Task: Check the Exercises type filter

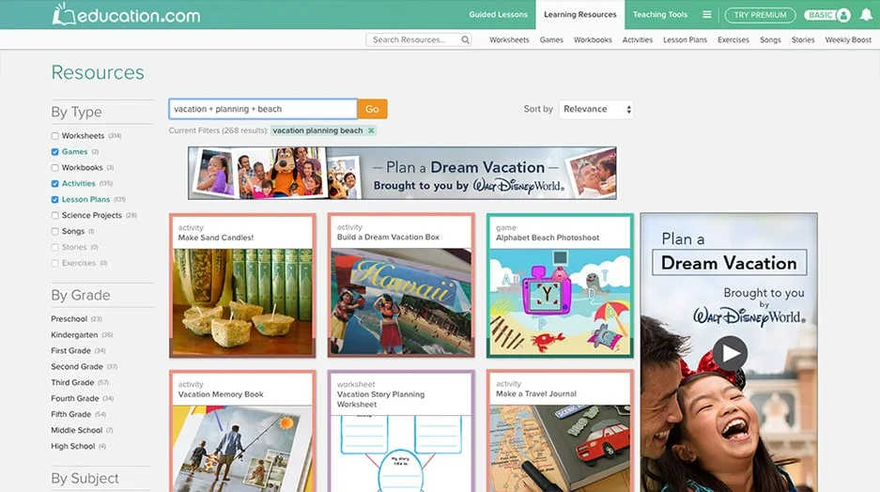Action: (54, 263)
